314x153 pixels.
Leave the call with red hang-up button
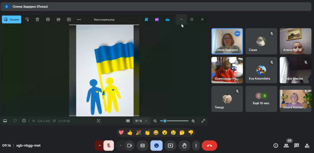(209, 146)
